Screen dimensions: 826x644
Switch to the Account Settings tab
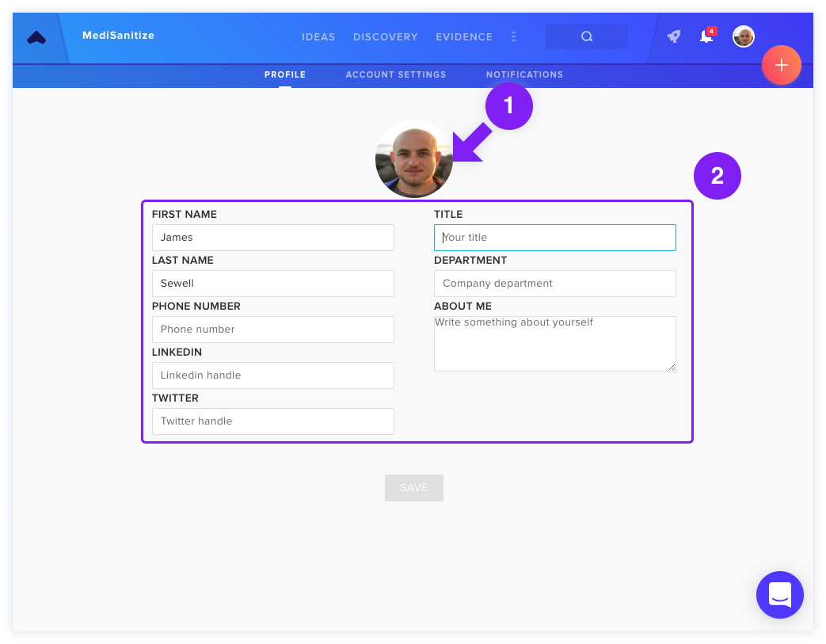[x=396, y=74]
